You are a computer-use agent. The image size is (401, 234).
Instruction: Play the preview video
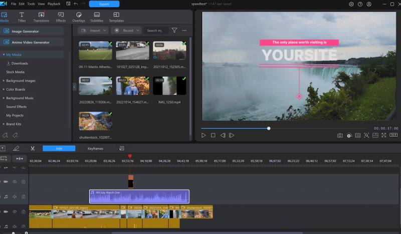204,135
